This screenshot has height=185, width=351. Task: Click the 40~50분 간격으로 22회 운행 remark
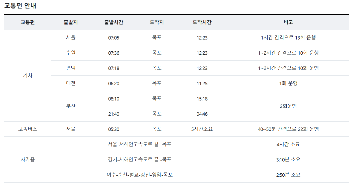(x=288, y=129)
